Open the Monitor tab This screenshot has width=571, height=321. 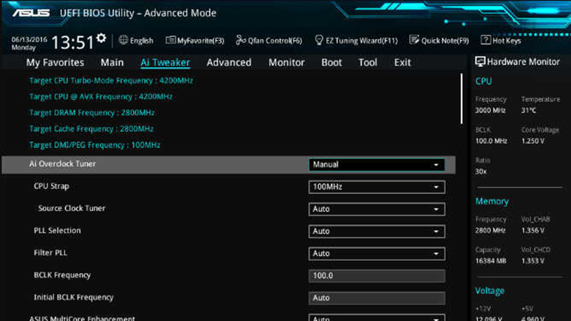287,63
